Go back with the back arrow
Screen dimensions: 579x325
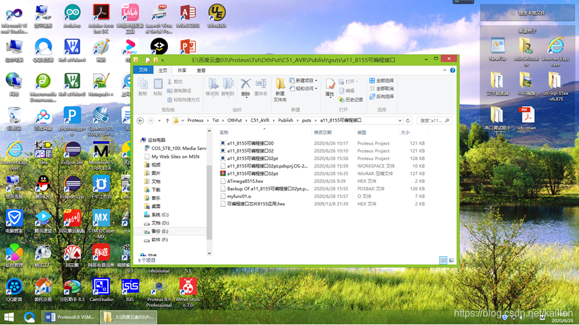[x=141, y=120]
